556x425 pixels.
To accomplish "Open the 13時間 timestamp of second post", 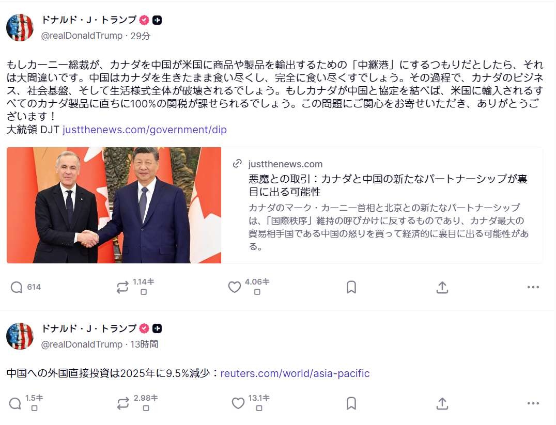I will coord(144,344).
